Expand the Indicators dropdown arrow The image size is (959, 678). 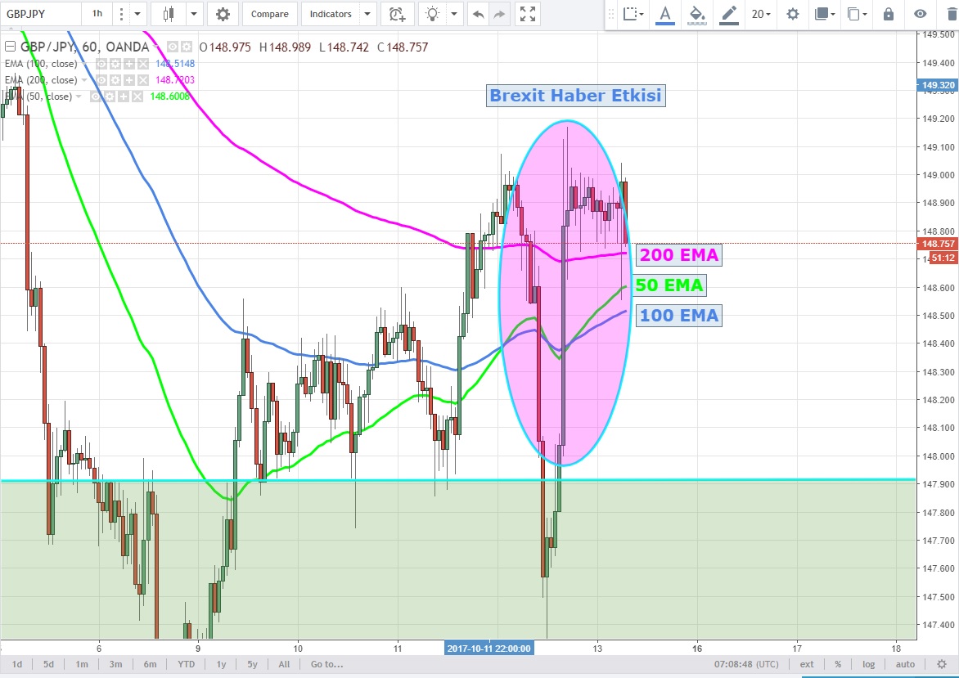point(367,14)
